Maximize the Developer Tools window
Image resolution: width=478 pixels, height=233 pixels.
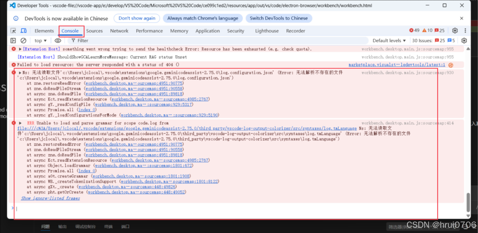tap(444, 6)
